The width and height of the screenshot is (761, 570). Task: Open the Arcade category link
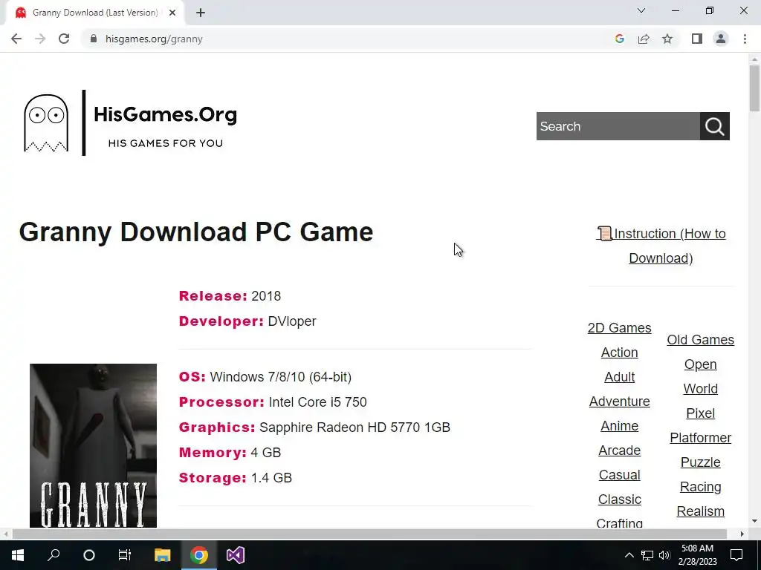coord(619,451)
